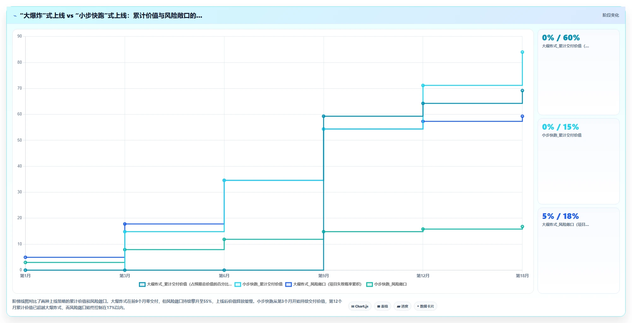The width and height of the screenshot is (632, 323).
Task: Click the 第6月 x-axis label
Action: coord(224,276)
